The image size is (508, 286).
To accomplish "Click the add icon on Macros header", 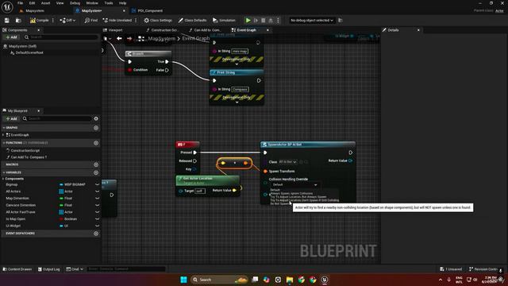I will 96,164.
